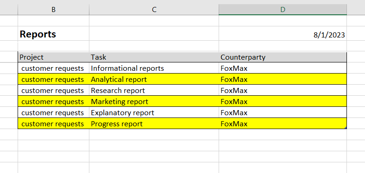Select column D header
Screen dimensions: 365x173
click(x=283, y=10)
